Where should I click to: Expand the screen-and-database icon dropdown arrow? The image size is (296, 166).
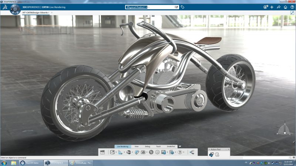tap(167, 152)
